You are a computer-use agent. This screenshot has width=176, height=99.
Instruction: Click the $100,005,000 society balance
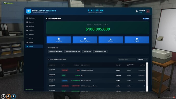click(x=98, y=29)
